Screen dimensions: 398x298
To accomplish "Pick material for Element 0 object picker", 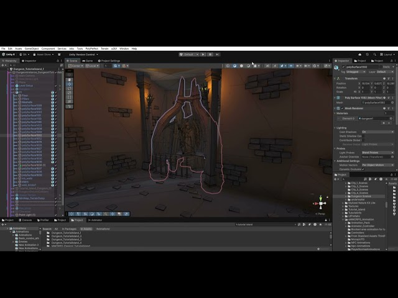I will click(391, 119).
